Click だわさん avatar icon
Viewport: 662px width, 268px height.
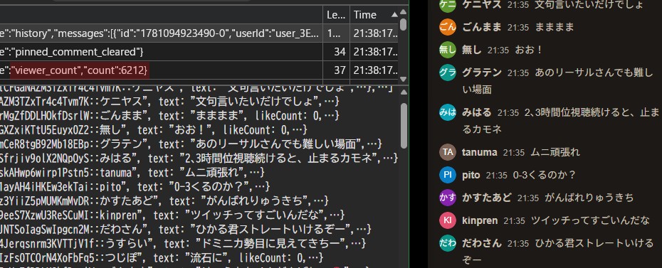448,243
